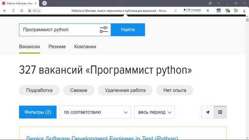
Task: Open the green shield protection icon
Action: (227, 10)
